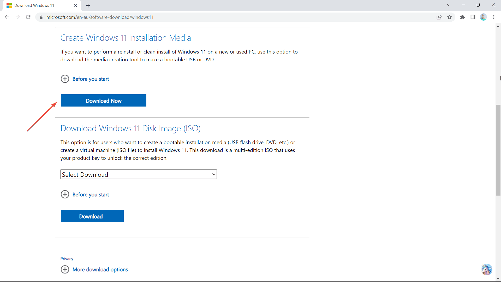Open the Privacy link
Screen dimensions: 501x282
point(67,258)
